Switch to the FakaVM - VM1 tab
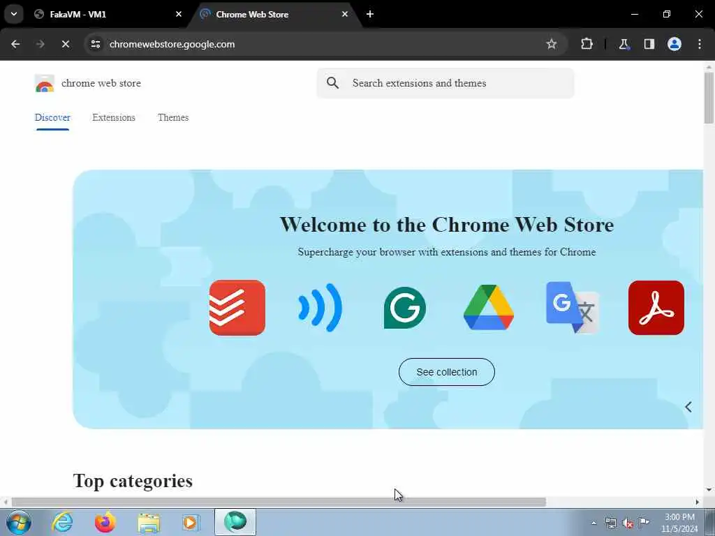Image resolution: width=715 pixels, height=536 pixels. tap(108, 14)
